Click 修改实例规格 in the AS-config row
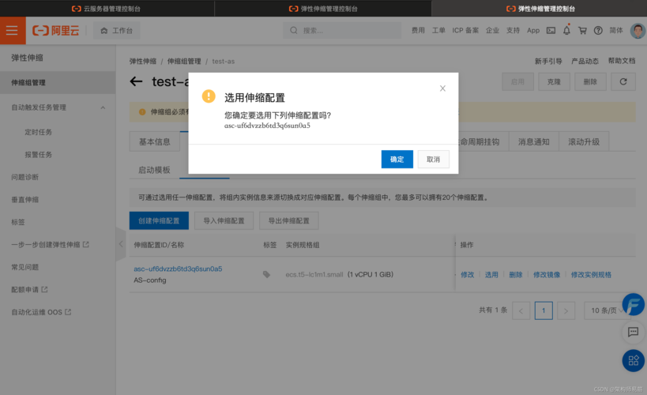The width and height of the screenshot is (647, 395). [x=591, y=274]
